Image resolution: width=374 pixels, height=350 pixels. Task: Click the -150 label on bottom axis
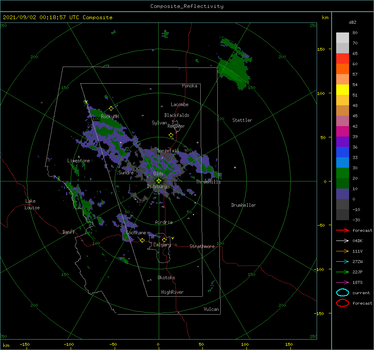(x=25, y=344)
